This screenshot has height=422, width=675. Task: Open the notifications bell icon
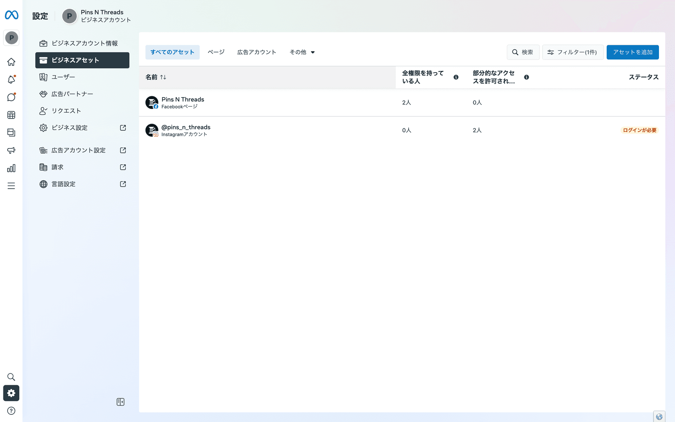(x=11, y=80)
